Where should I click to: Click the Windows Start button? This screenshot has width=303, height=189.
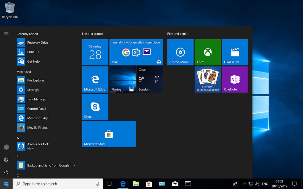tap(6, 184)
